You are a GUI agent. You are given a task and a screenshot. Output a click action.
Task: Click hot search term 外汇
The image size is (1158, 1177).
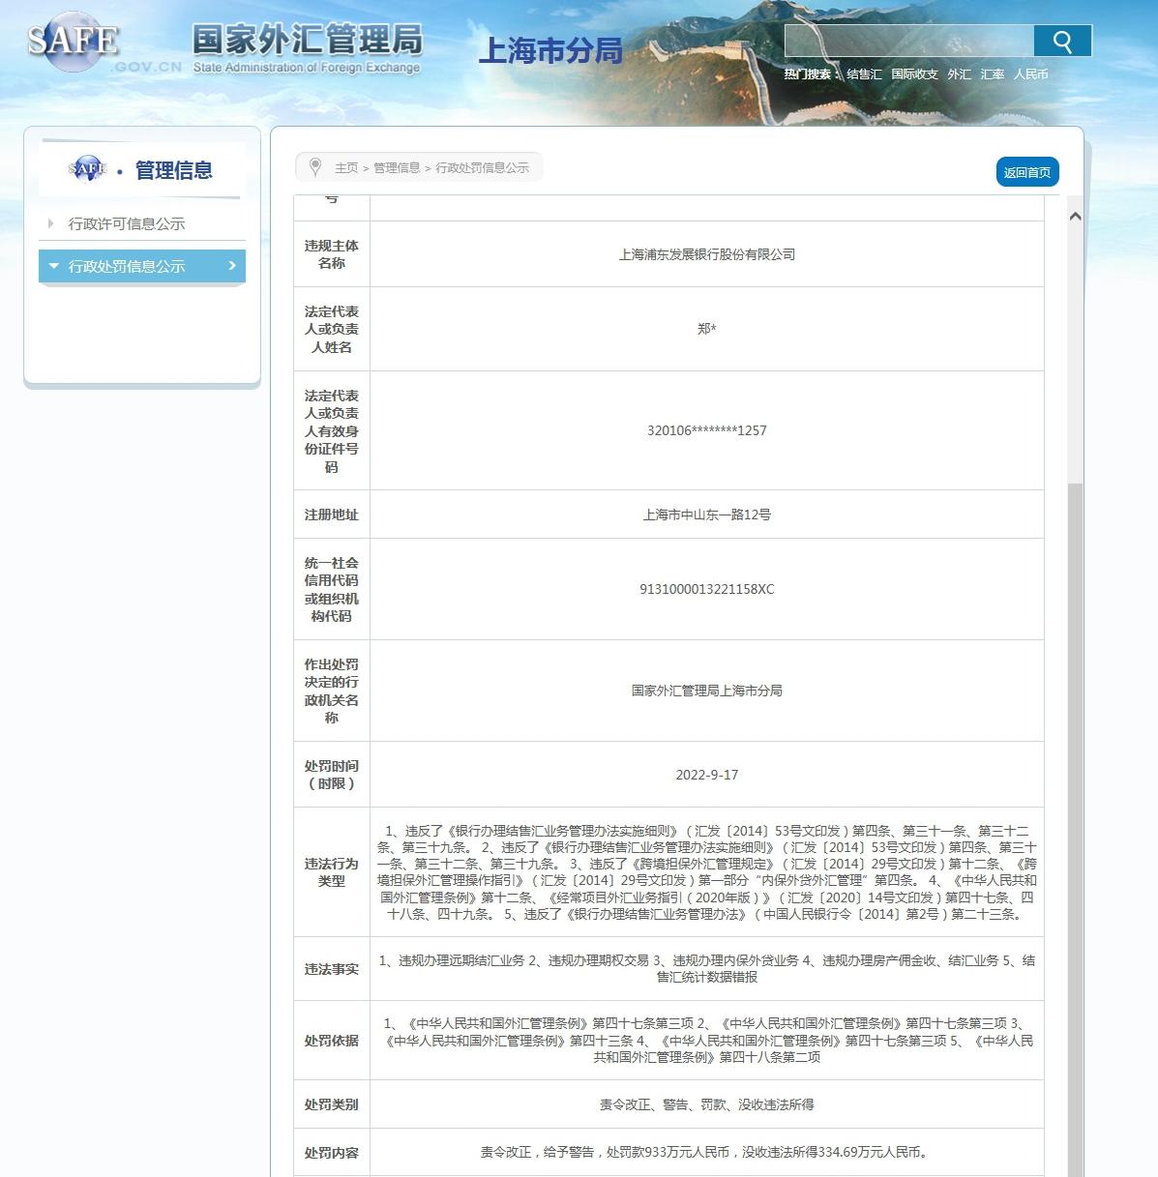pyautogui.click(x=959, y=74)
